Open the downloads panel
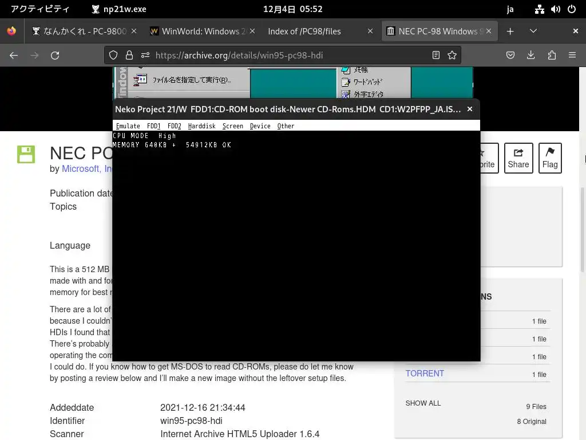This screenshot has height=440, width=586. click(530, 56)
